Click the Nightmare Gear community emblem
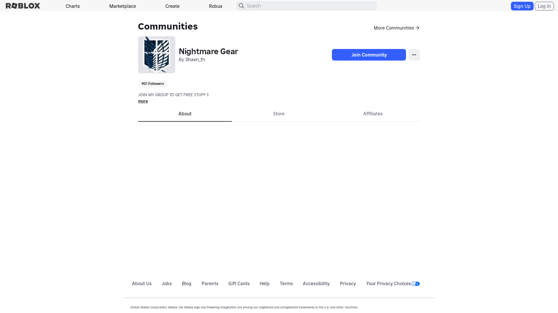This screenshot has height=313, width=558. (x=157, y=55)
